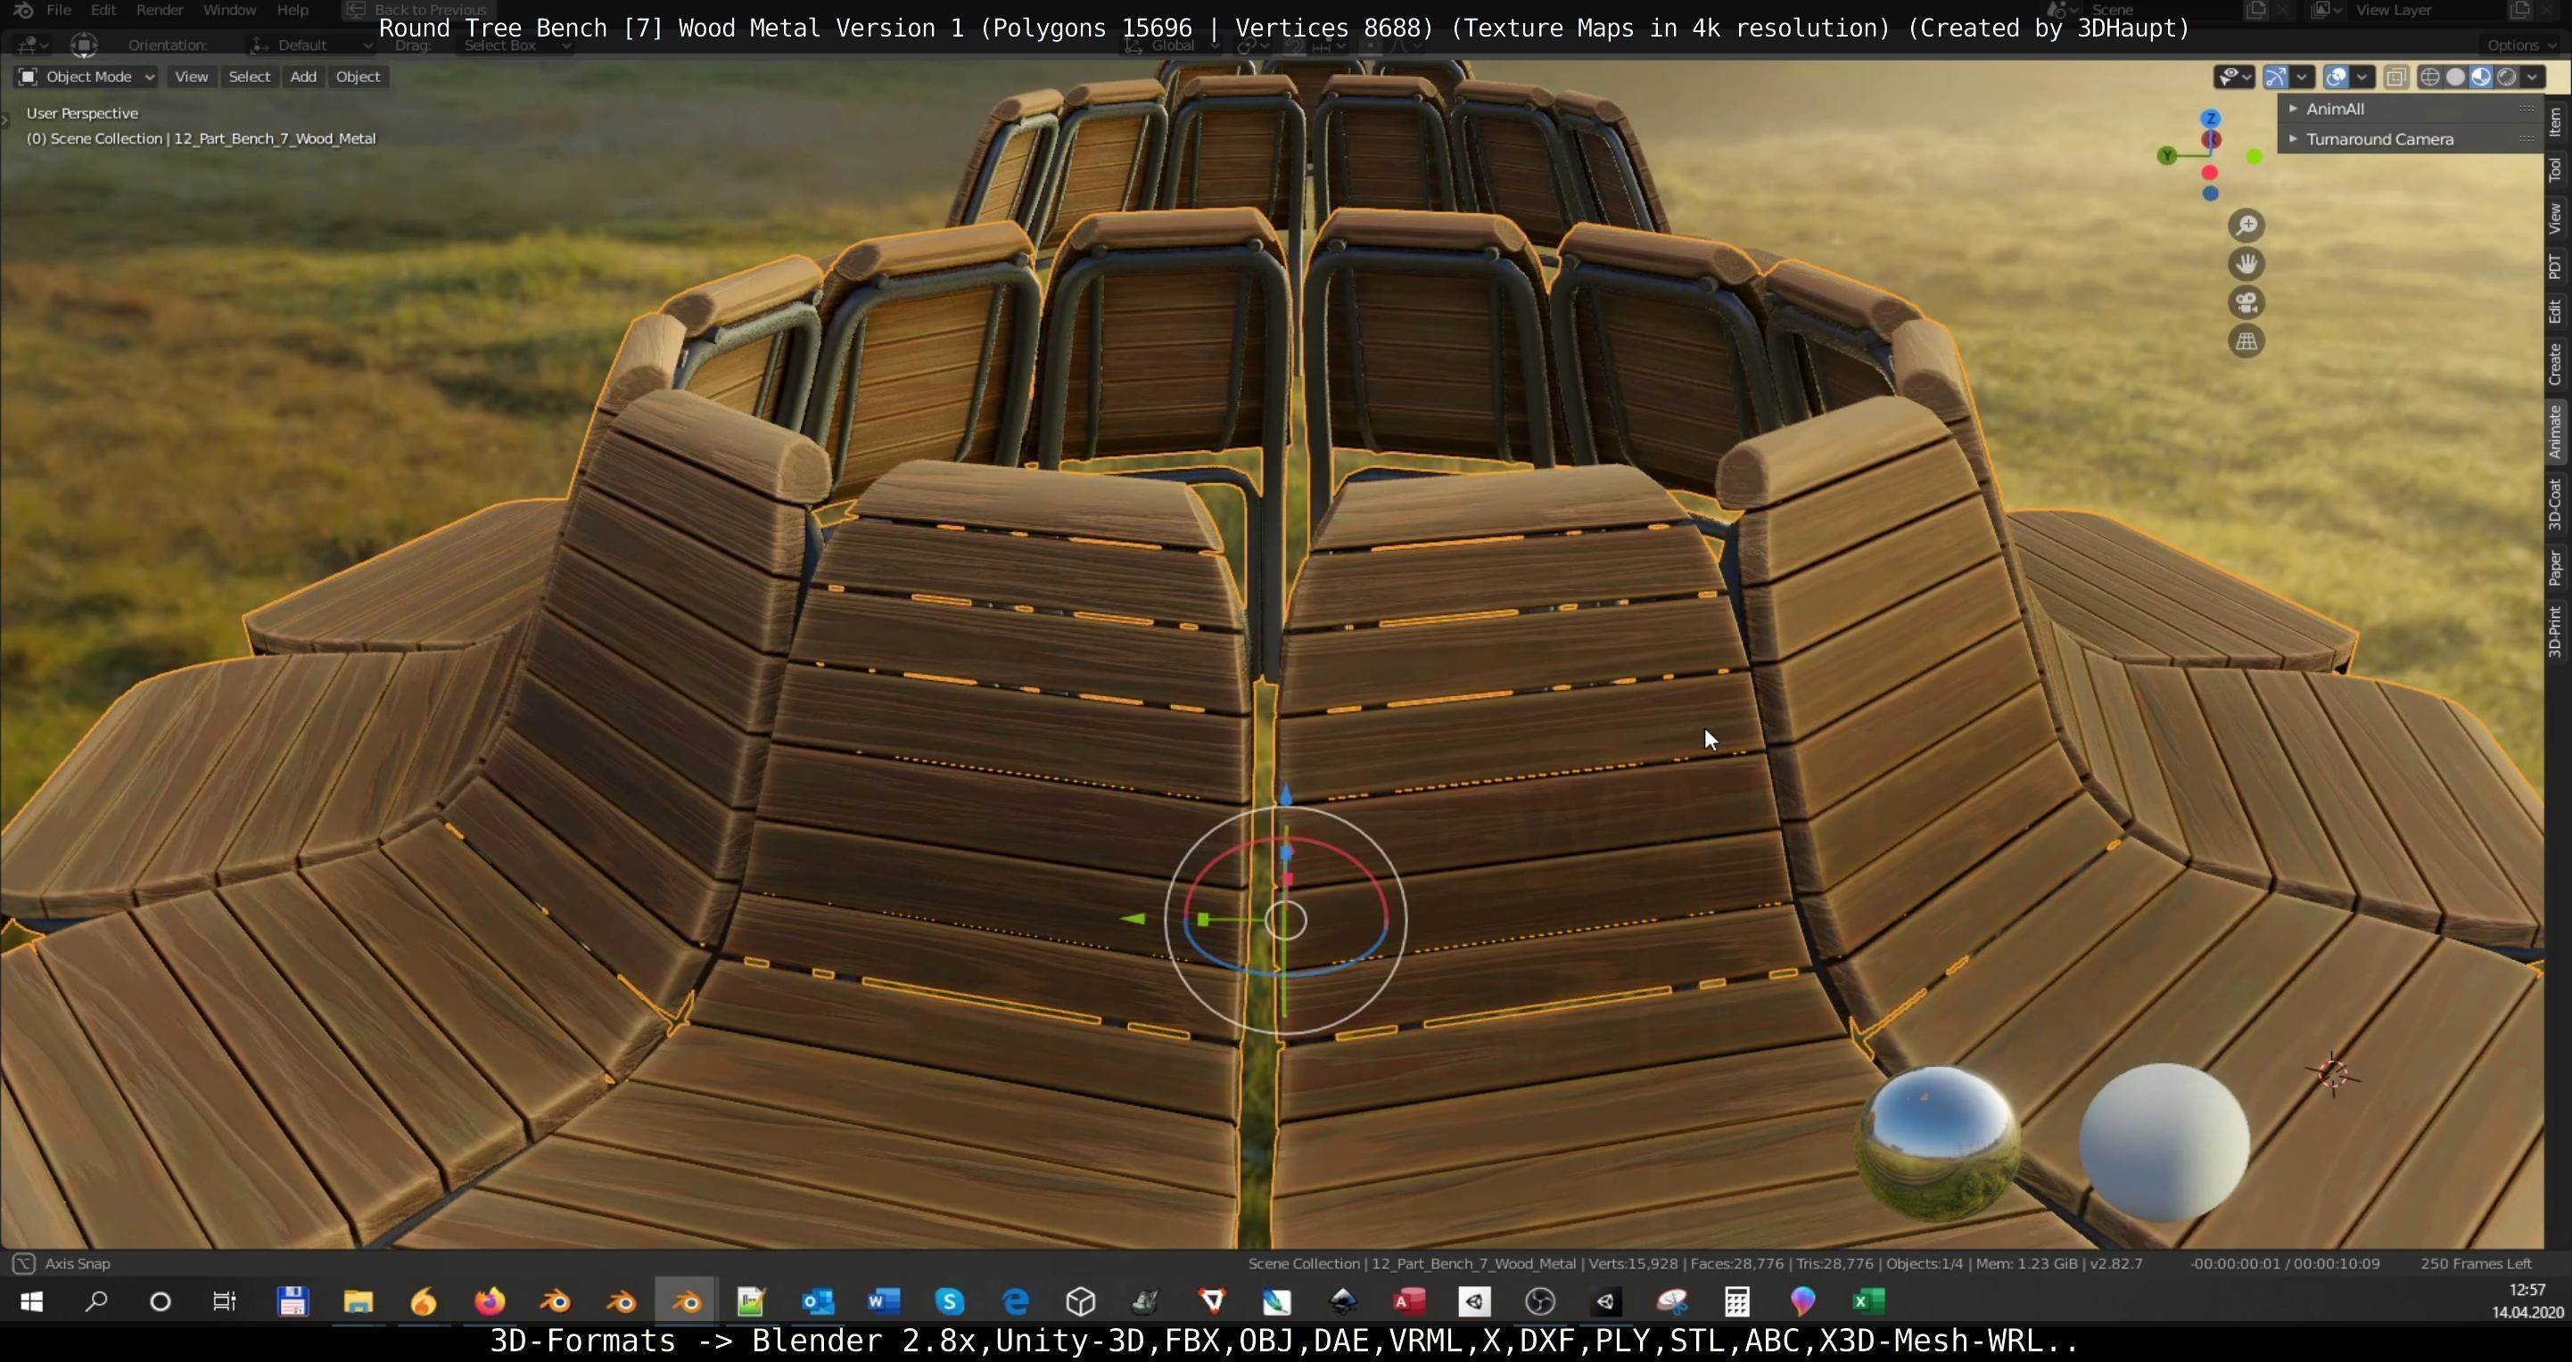
Task: Switch to the 3D-Print sidebar tab
Action: point(2554,630)
